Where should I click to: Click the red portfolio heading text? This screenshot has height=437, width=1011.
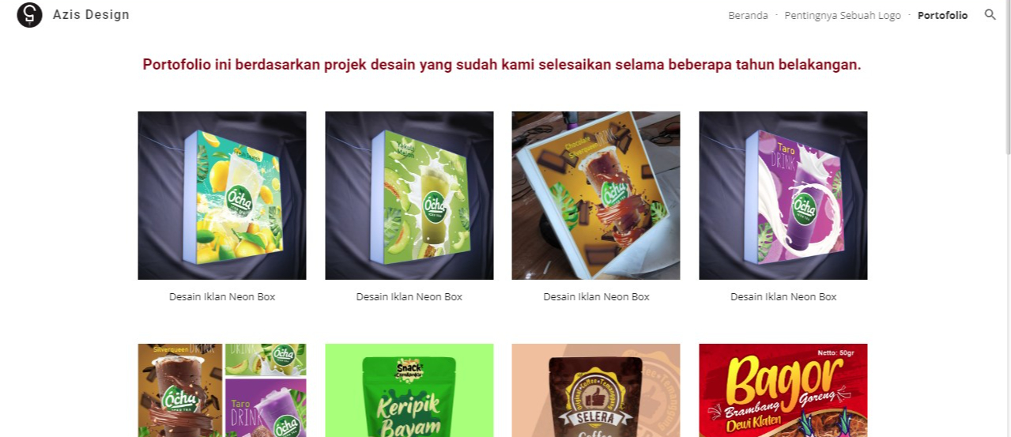click(502, 65)
